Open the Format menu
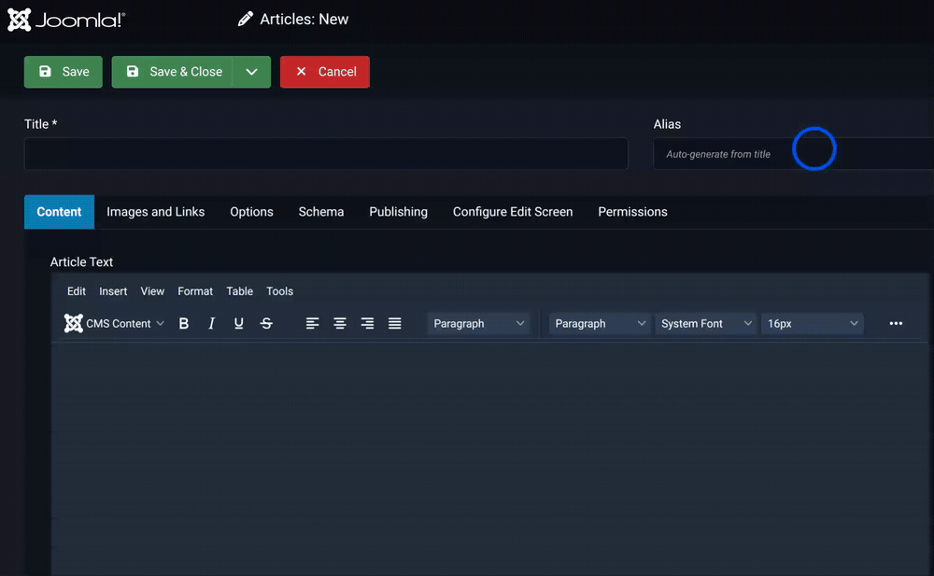Image resolution: width=934 pixels, height=576 pixels. pyautogui.click(x=195, y=291)
